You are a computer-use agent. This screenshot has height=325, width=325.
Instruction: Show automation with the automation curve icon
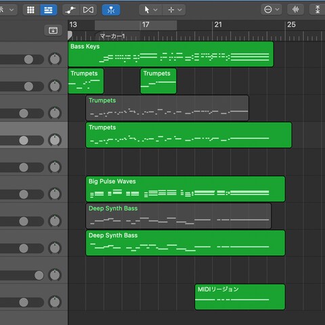[x=70, y=10]
